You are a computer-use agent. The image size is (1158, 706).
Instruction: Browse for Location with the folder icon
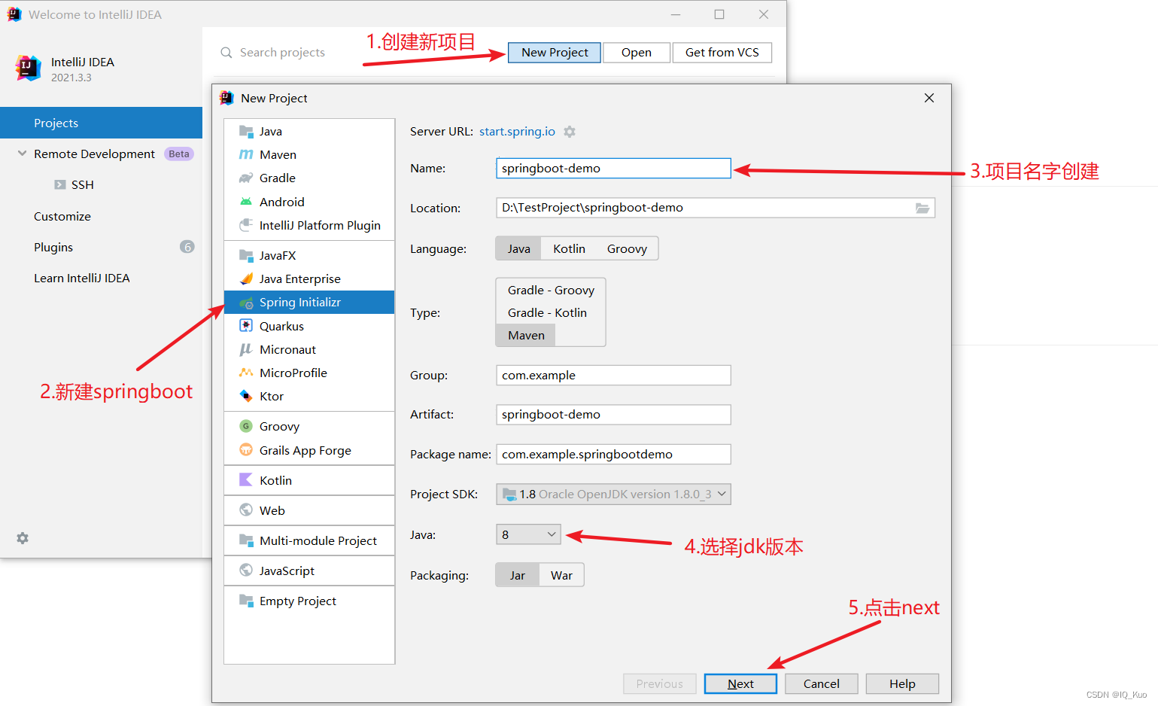coord(922,208)
